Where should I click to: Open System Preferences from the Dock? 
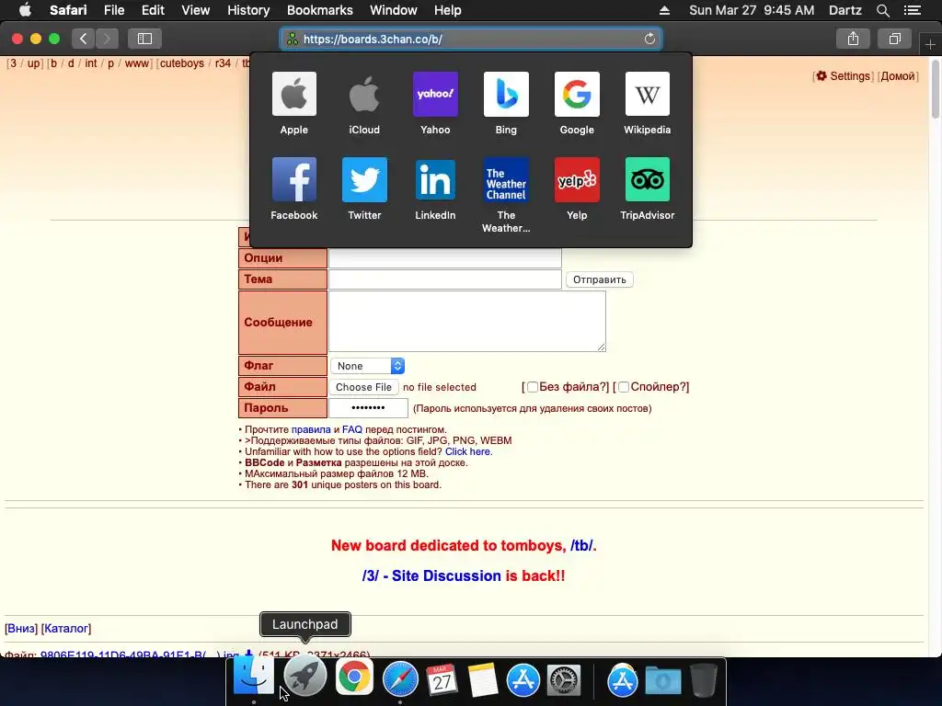pos(564,679)
